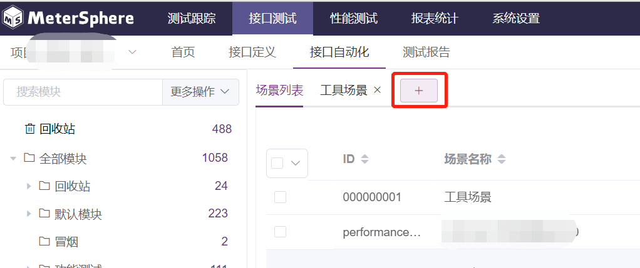This screenshot has width=640, height=268.
Task: Collapse the 全部模块 tree node
Action: (13, 159)
